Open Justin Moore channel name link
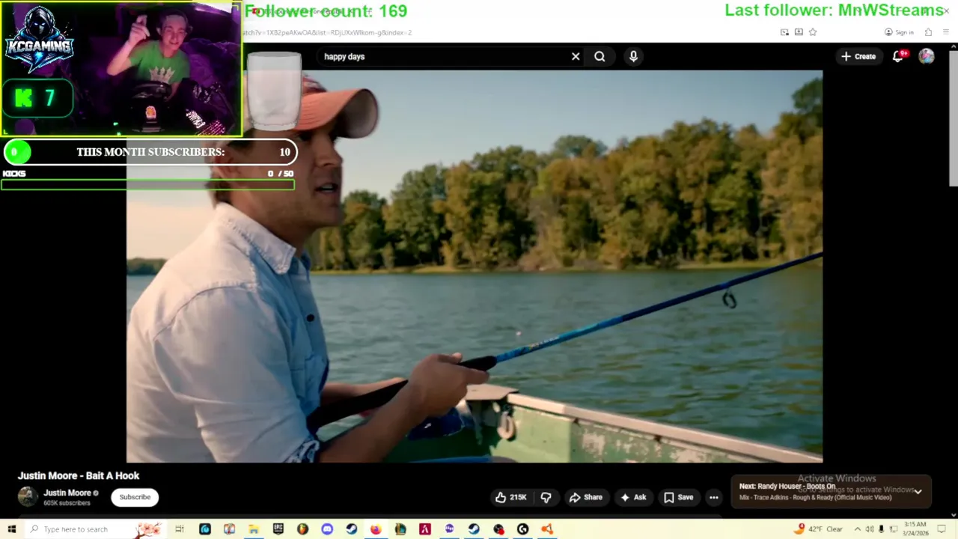Screen dimensions: 958x539 (67, 493)
